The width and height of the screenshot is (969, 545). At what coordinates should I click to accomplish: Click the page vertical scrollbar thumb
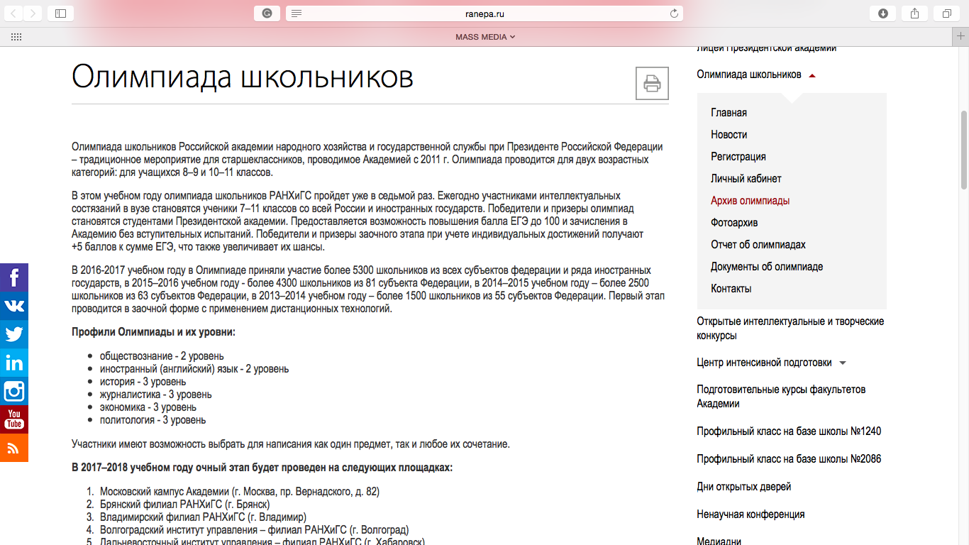pos(963,149)
